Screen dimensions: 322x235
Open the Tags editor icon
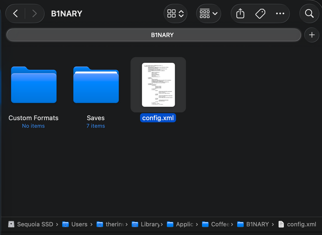click(260, 14)
